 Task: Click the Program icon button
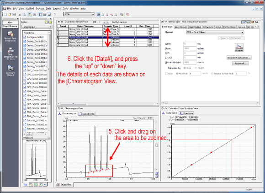pyautogui.click(x=239, y=48)
